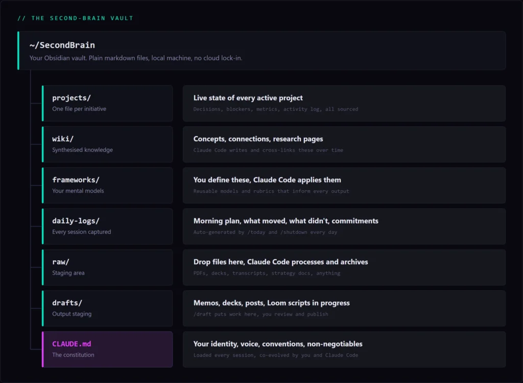The height and width of the screenshot is (383, 523).
Task: Click the 'Memos, decks, posts, Loom scripts' panel
Action: click(x=344, y=308)
